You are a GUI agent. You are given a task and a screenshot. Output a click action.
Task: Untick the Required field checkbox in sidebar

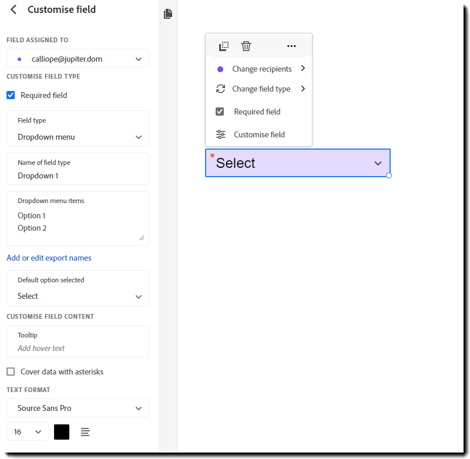pyautogui.click(x=11, y=95)
